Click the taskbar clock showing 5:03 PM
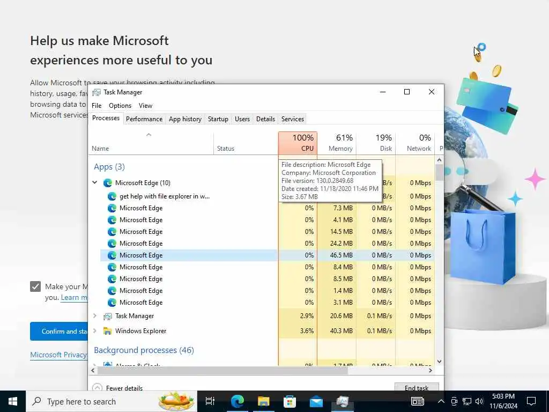Screen dimensions: 549x412 click(x=503, y=401)
